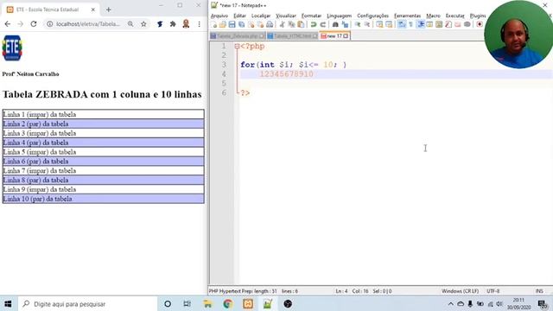553x311 pixels.
Task: Open the Replace toolbar icon
Action: point(345,24)
